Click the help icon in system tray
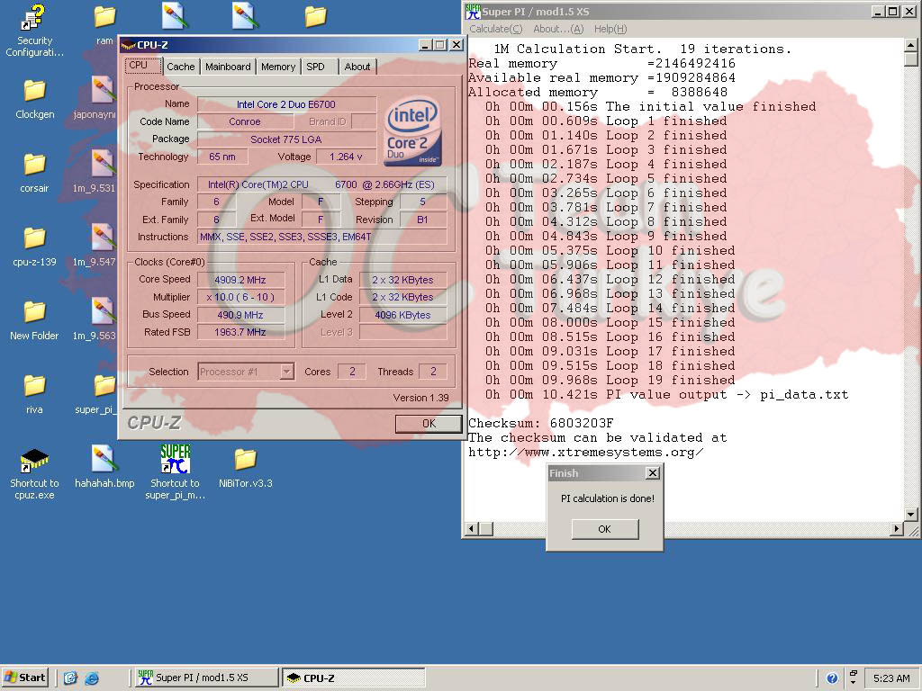Image resolution: width=922 pixels, height=691 pixels. [x=832, y=678]
